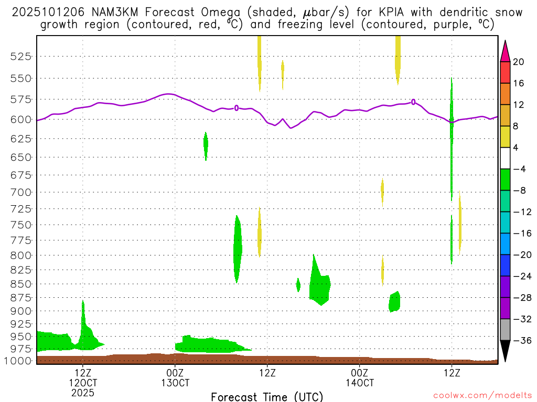
Task: Click the yellow 4-to-8 colorbar swatch
Action: tap(505, 137)
